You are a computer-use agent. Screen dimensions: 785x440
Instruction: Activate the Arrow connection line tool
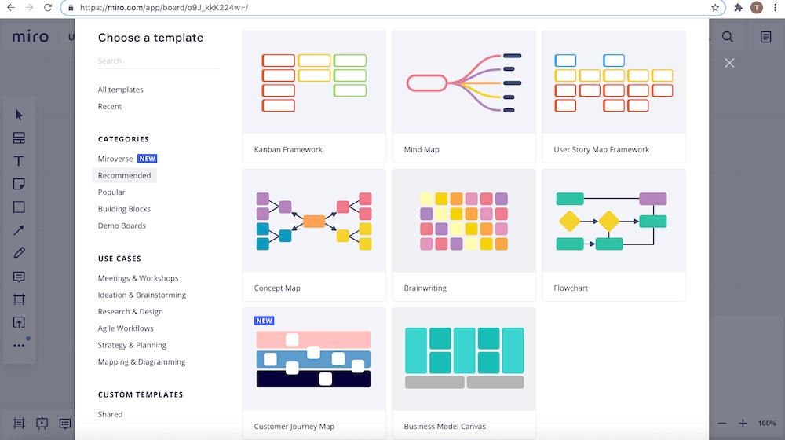click(x=19, y=230)
